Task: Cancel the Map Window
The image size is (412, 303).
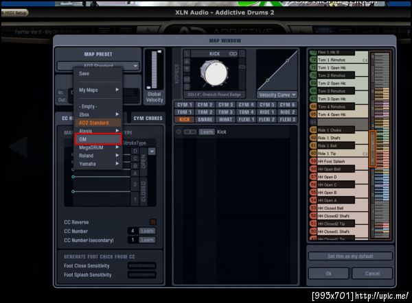Action: pos(372,274)
